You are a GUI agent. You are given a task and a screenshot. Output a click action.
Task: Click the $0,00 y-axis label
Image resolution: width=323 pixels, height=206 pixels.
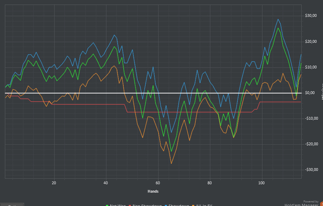(x=310, y=93)
